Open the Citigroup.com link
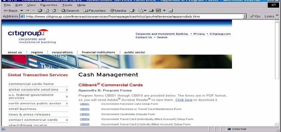281x132 pixels. (x=220, y=34)
